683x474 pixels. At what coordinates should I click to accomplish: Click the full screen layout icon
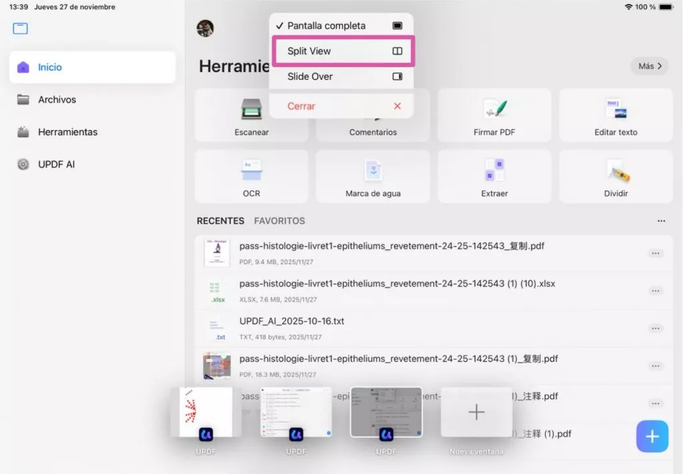pos(398,26)
